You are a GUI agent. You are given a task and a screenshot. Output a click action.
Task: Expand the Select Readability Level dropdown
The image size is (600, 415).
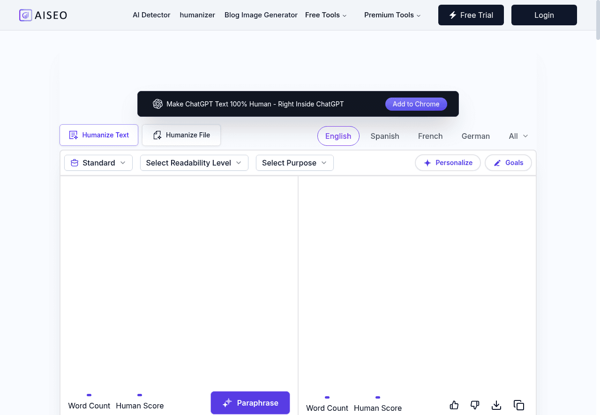tap(194, 163)
